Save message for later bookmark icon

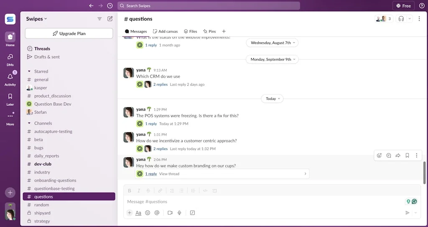[x=407, y=156]
